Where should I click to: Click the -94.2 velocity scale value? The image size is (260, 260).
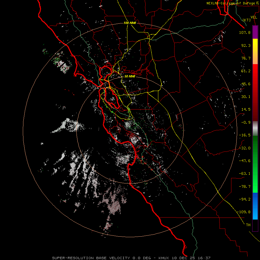pyautogui.click(x=245, y=199)
